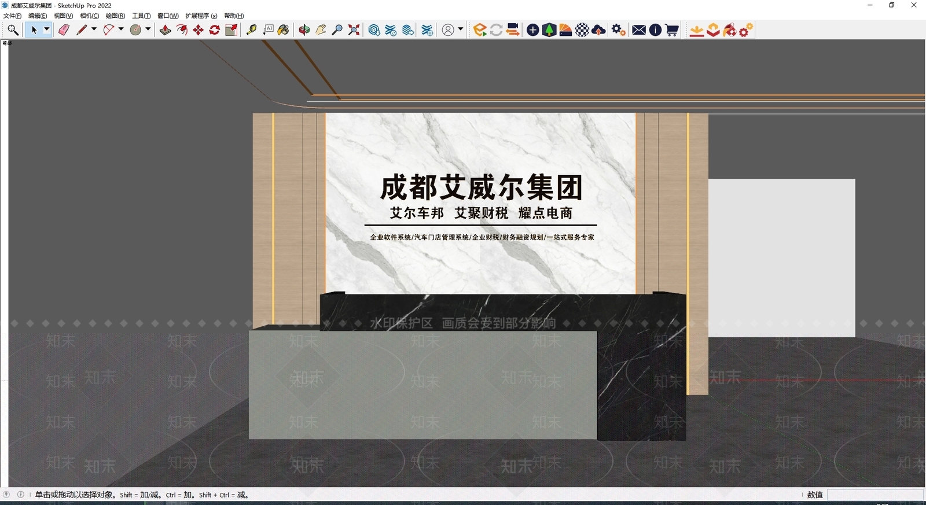Image resolution: width=926 pixels, height=505 pixels.
Task: Select the Offset tool
Action: (x=182, y=30)
